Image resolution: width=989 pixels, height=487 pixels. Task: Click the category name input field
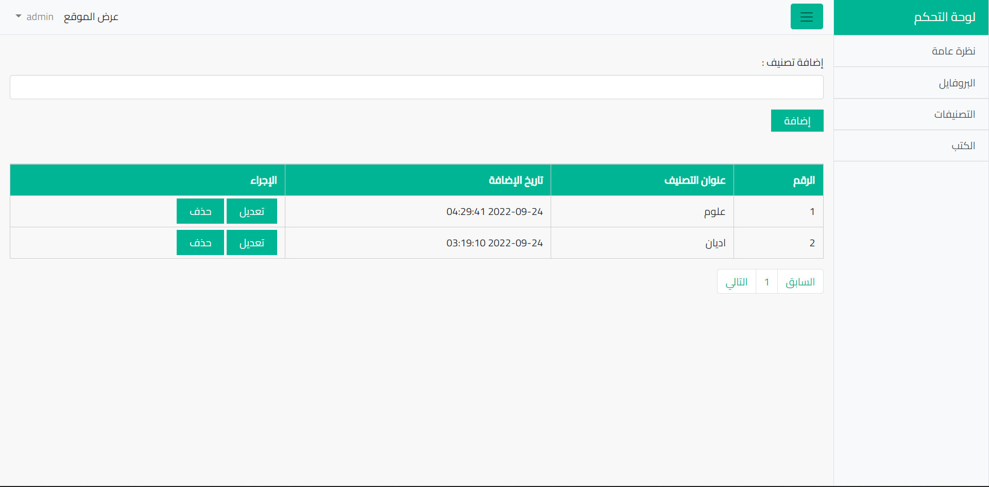click(x=416, y=87)
